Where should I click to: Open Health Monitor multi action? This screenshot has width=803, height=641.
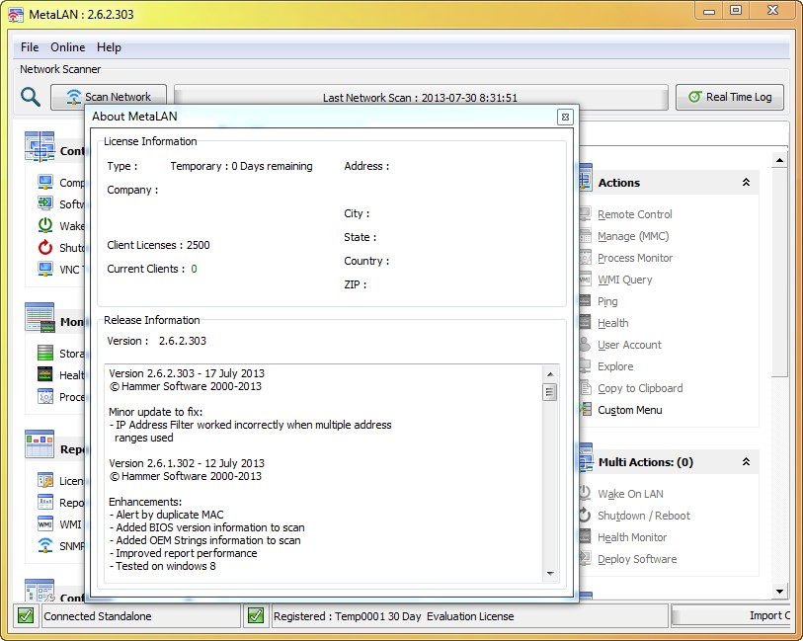pyautogui.click(x=632, y=537)
